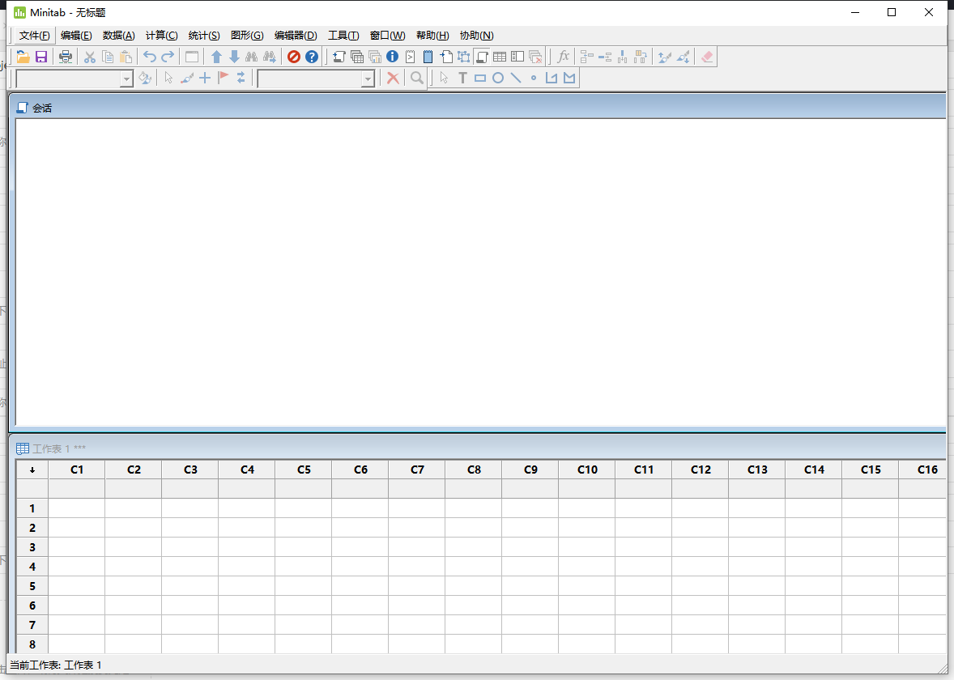The width and height of the screenshot is (954, 680).
Task: Click the copy icon in toolbar
Action: tap(108, 57)
